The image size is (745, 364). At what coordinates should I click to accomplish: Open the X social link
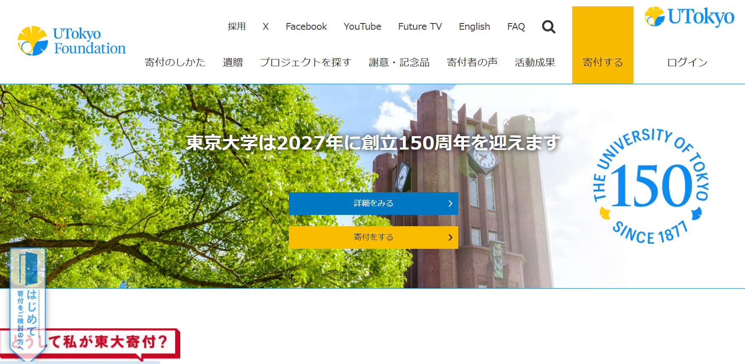(x=265, y=26)
